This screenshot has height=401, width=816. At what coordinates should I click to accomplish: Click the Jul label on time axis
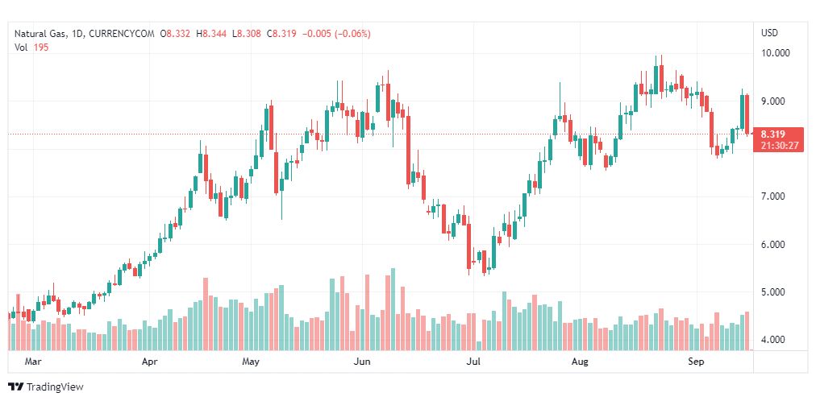click(473, 362)
